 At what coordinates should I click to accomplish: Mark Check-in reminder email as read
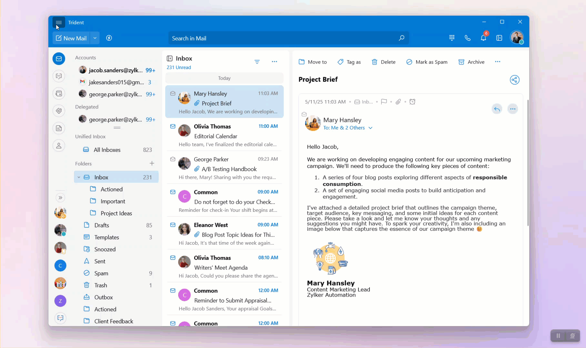(173, 192)
